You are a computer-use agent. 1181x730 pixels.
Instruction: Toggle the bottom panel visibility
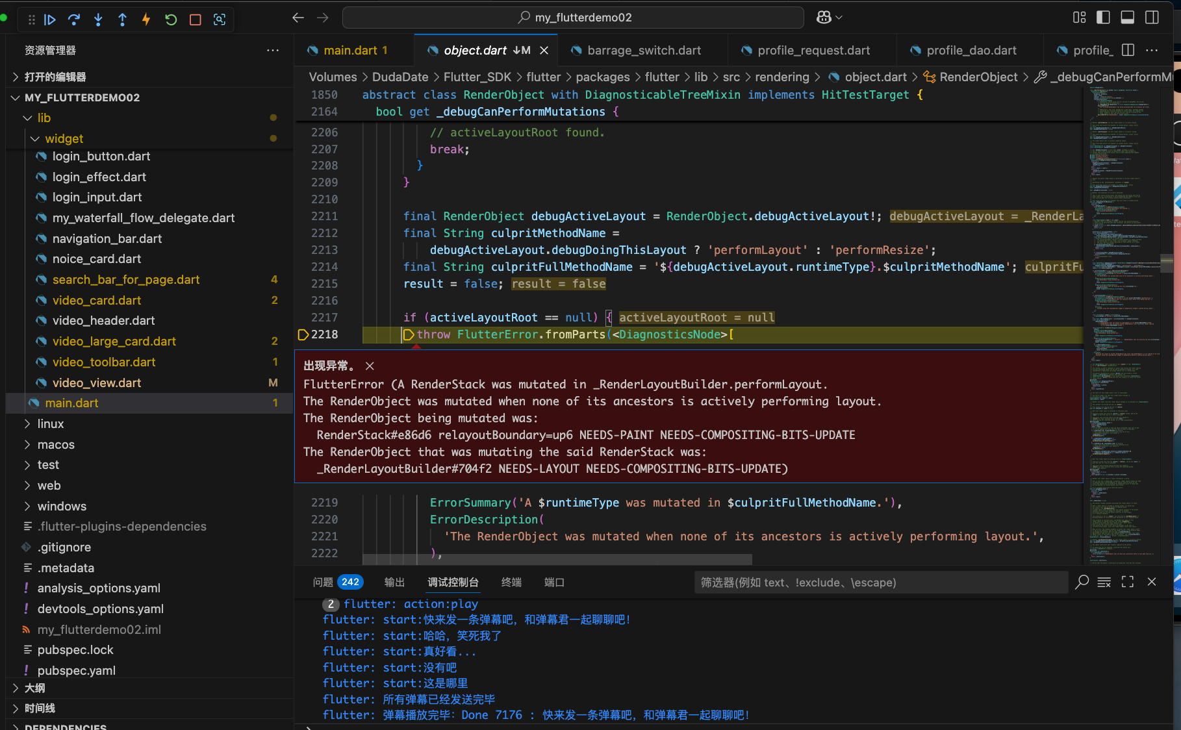(x=1128, y=18)
